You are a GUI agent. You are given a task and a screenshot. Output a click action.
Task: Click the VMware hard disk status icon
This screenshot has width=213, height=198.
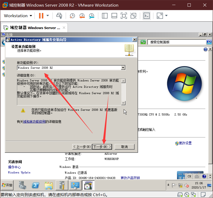(180, 195)
